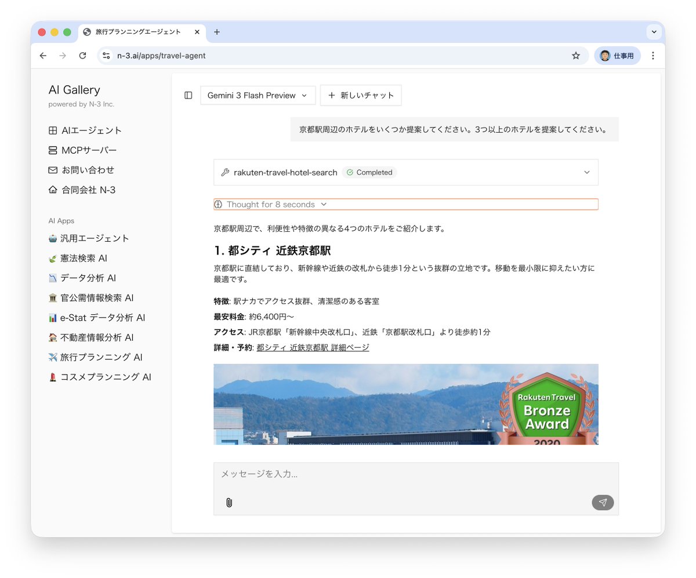Open the 仕事用 profile button

(617, 56)
